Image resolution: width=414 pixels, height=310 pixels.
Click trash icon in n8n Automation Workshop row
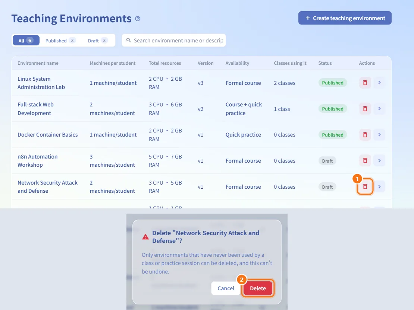coord(365,160)
